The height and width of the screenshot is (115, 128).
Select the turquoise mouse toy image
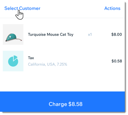[13, 34]
